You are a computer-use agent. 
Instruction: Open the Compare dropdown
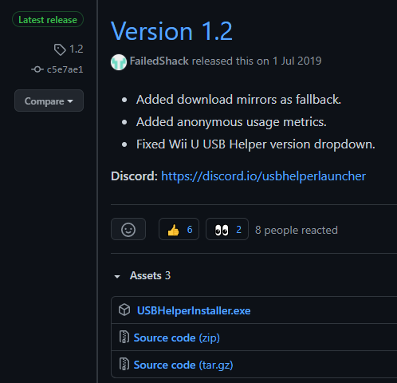[x=49, y=101]
